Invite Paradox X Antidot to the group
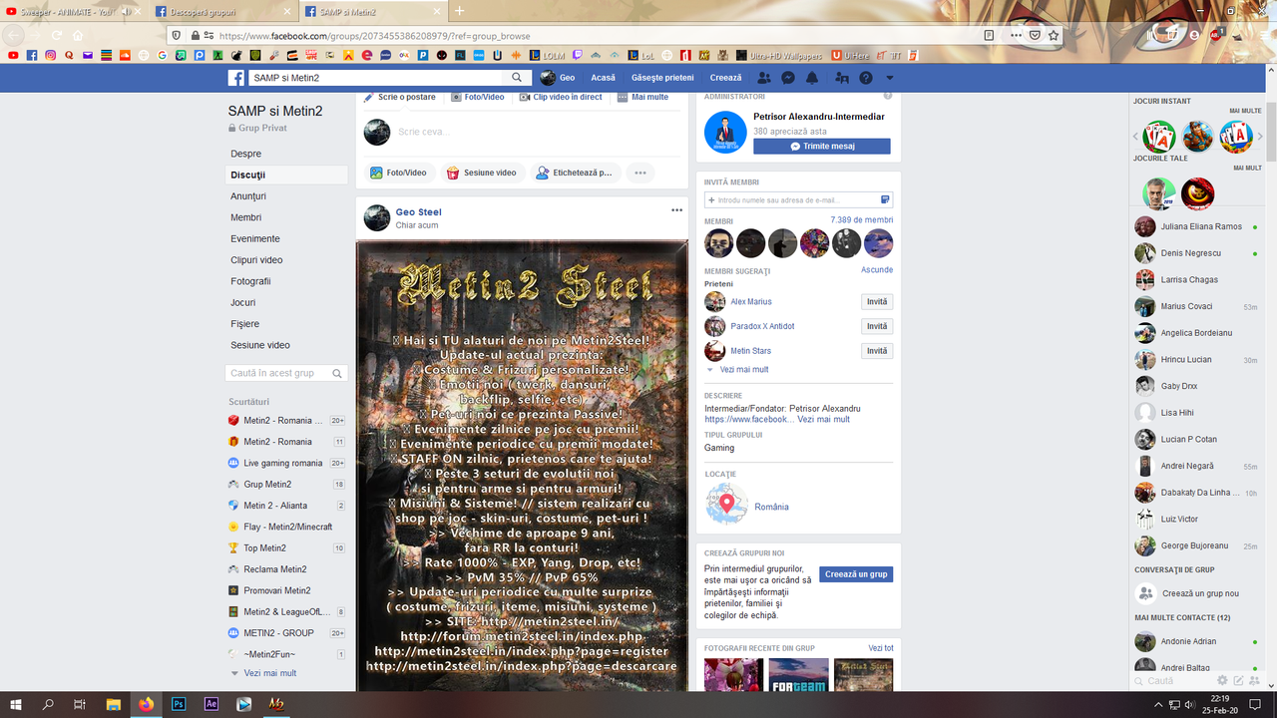1277x718 pixels. 877,326
